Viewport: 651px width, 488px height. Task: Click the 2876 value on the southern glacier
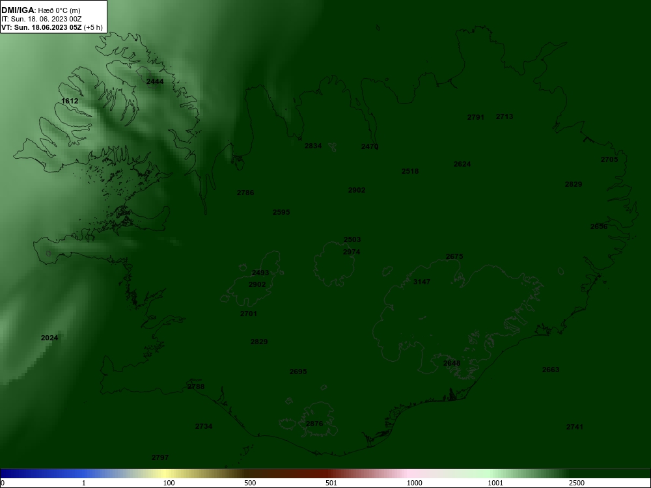click(314, 424)
